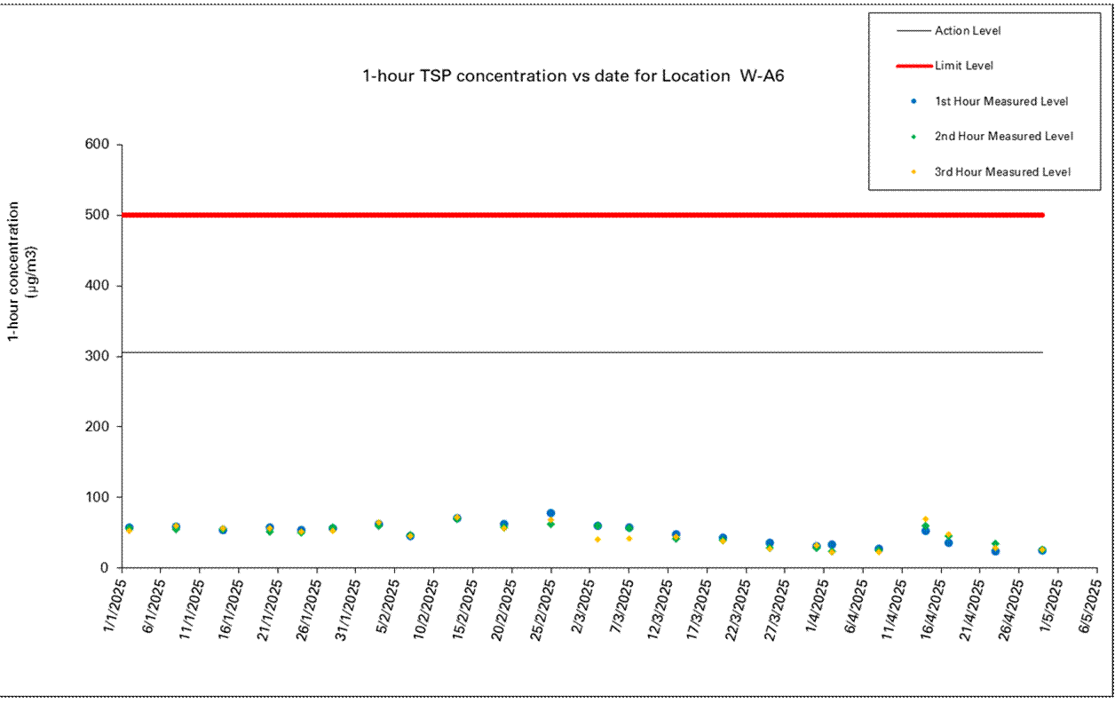Screen dimensions: 1115x703
Task: Select the red Limit Level legend swatch
Action: (x=913, y=66)
